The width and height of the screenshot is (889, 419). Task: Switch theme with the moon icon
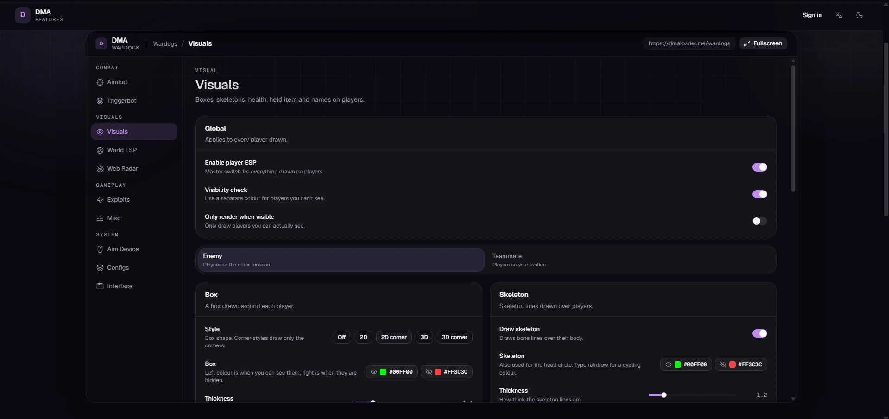click(859, 15)
